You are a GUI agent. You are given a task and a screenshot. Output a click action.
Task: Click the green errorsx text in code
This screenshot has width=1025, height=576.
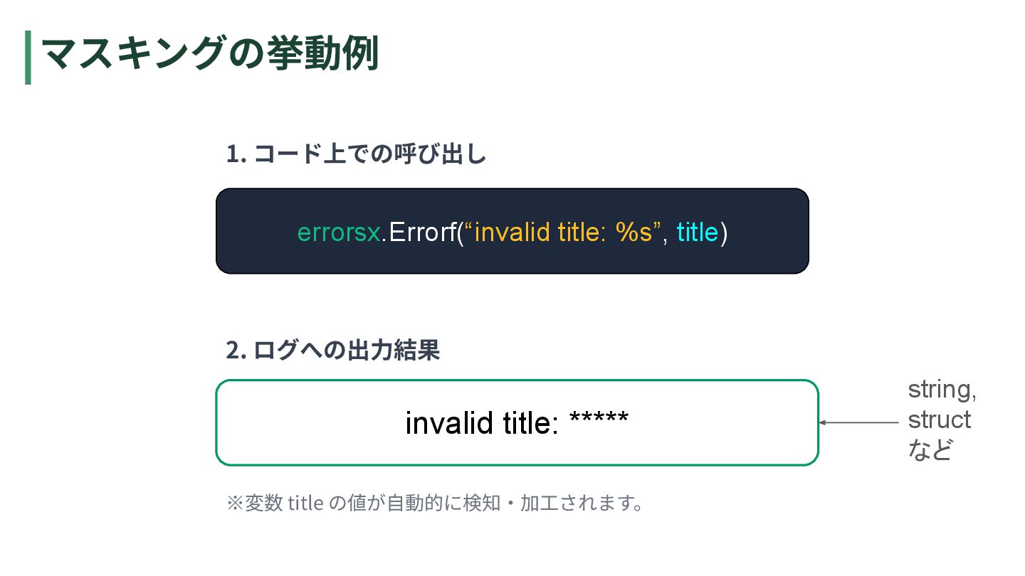339,233
